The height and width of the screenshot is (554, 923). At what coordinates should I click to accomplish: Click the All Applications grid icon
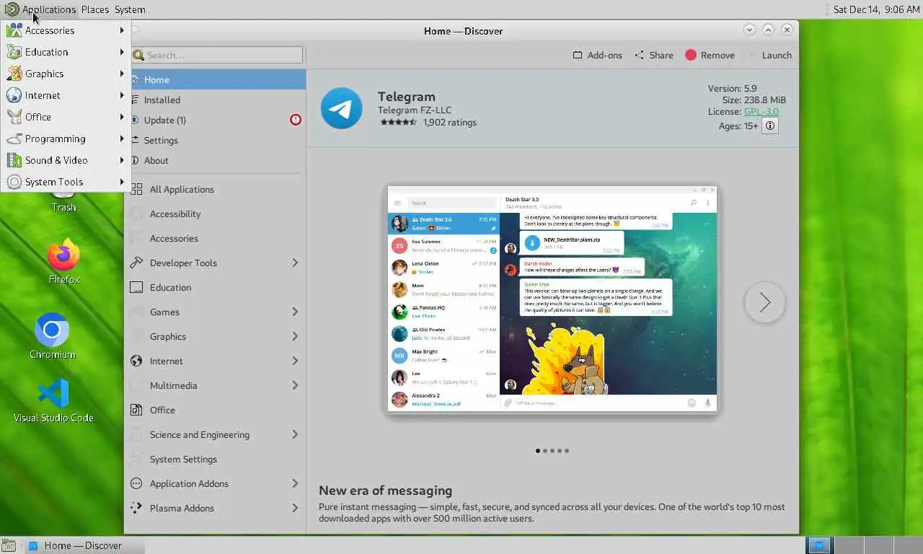[x=136, y=189]
